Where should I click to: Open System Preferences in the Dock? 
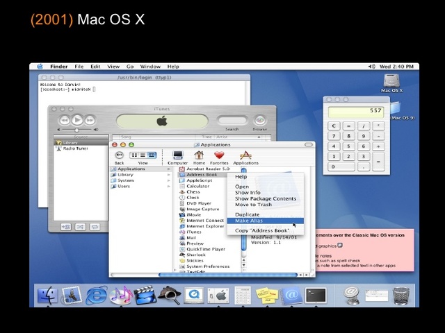(218, 296)
